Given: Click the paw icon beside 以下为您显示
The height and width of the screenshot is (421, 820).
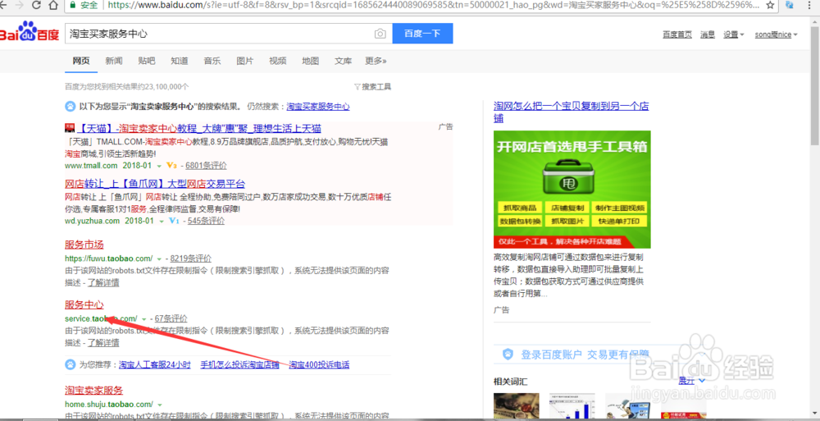Looking at the screenshot, I should click(70, 107).
